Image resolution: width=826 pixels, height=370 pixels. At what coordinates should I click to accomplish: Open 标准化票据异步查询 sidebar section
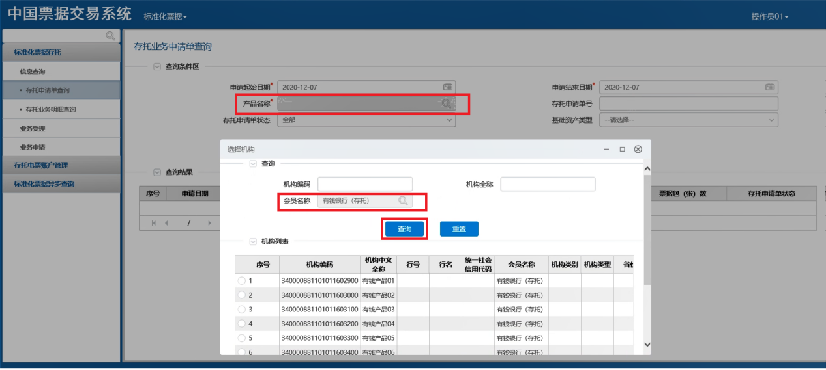[61, 184]
